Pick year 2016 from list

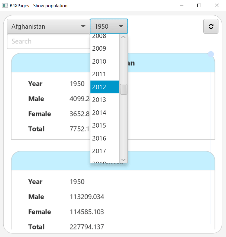pyautogui.click(x=105, y=138)
